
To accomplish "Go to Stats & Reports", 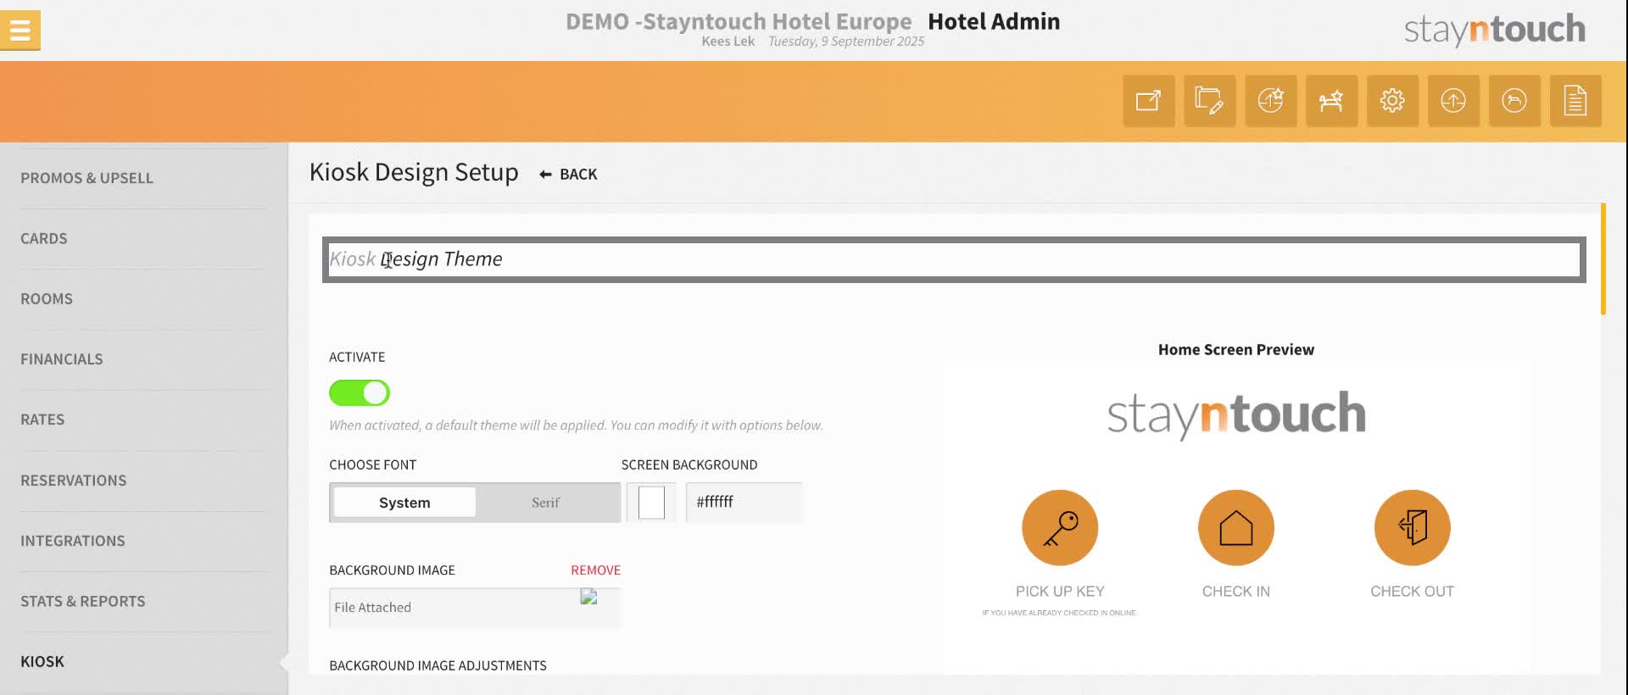I will pyautogui.click(x=83, y=601).
